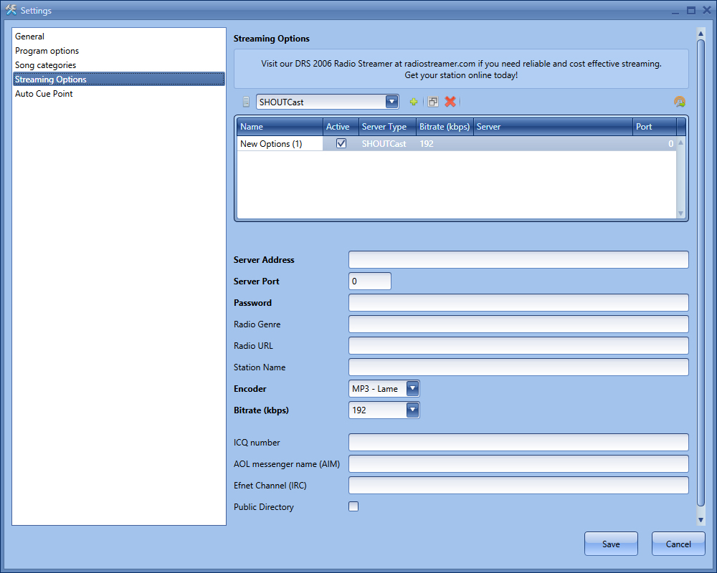Open the SHOUTCast server type dropdown
Viewport: 717px width, 573px height.
click(391, 102)
